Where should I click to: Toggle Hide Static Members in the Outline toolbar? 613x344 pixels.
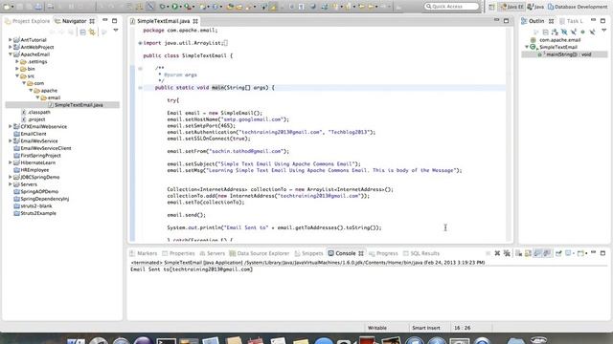574,32
